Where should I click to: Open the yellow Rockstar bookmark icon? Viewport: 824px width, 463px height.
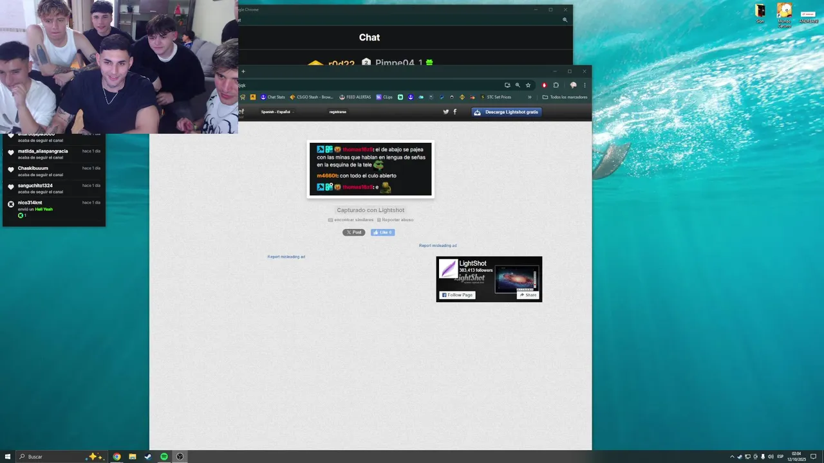pyautogui.click(x=253, y=97)
